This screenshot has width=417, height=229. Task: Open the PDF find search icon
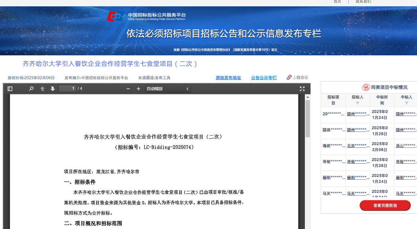click(31, 89)
